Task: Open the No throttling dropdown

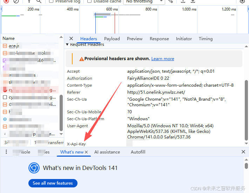Action: [x=144, y=1]
